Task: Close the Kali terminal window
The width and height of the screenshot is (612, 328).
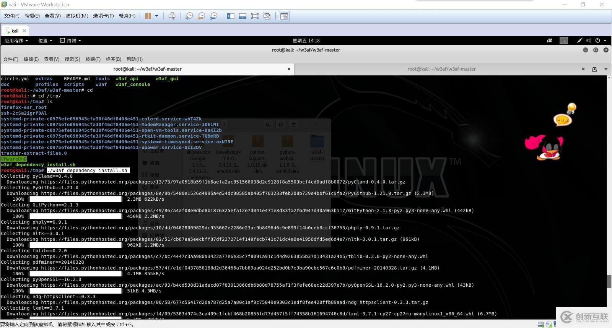Action: (x=606, y=50)
